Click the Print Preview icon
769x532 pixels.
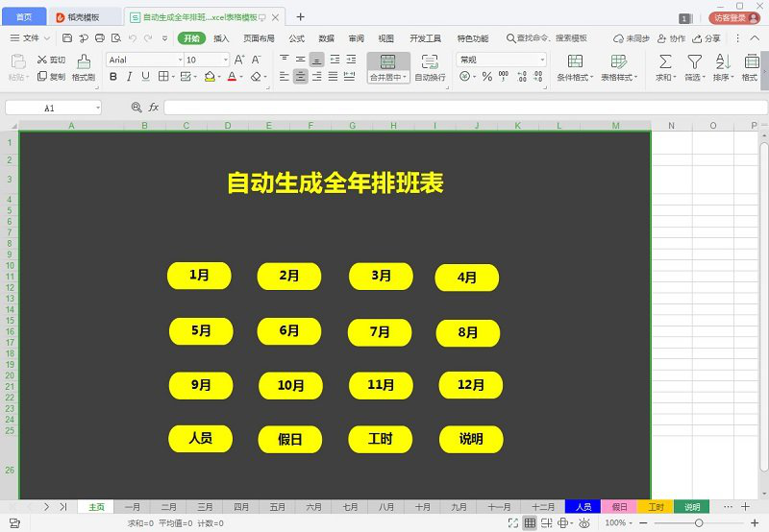coord(116,38)
